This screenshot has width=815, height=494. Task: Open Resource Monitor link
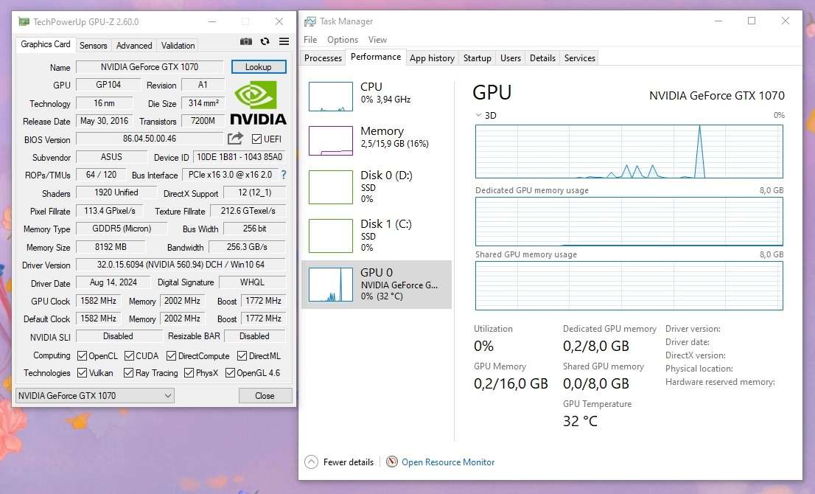click(447, 462)
